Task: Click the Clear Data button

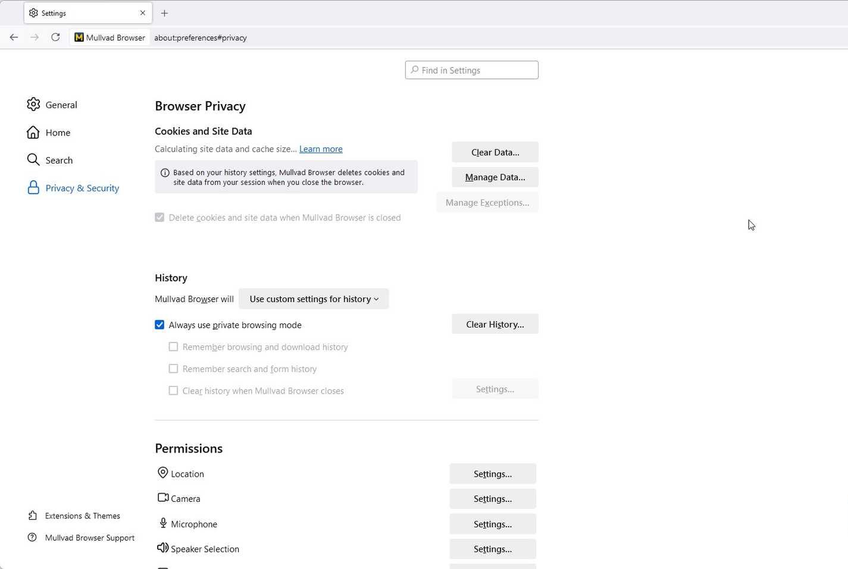Action: (x=495, y=152)
